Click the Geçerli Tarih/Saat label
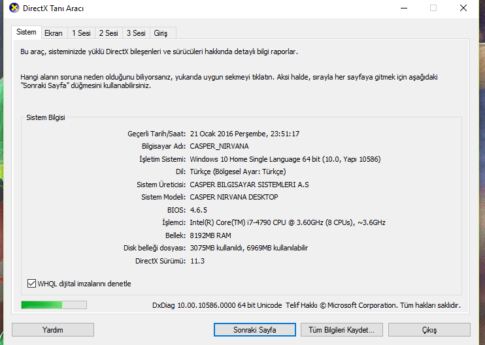 click(x=156, y=134)
